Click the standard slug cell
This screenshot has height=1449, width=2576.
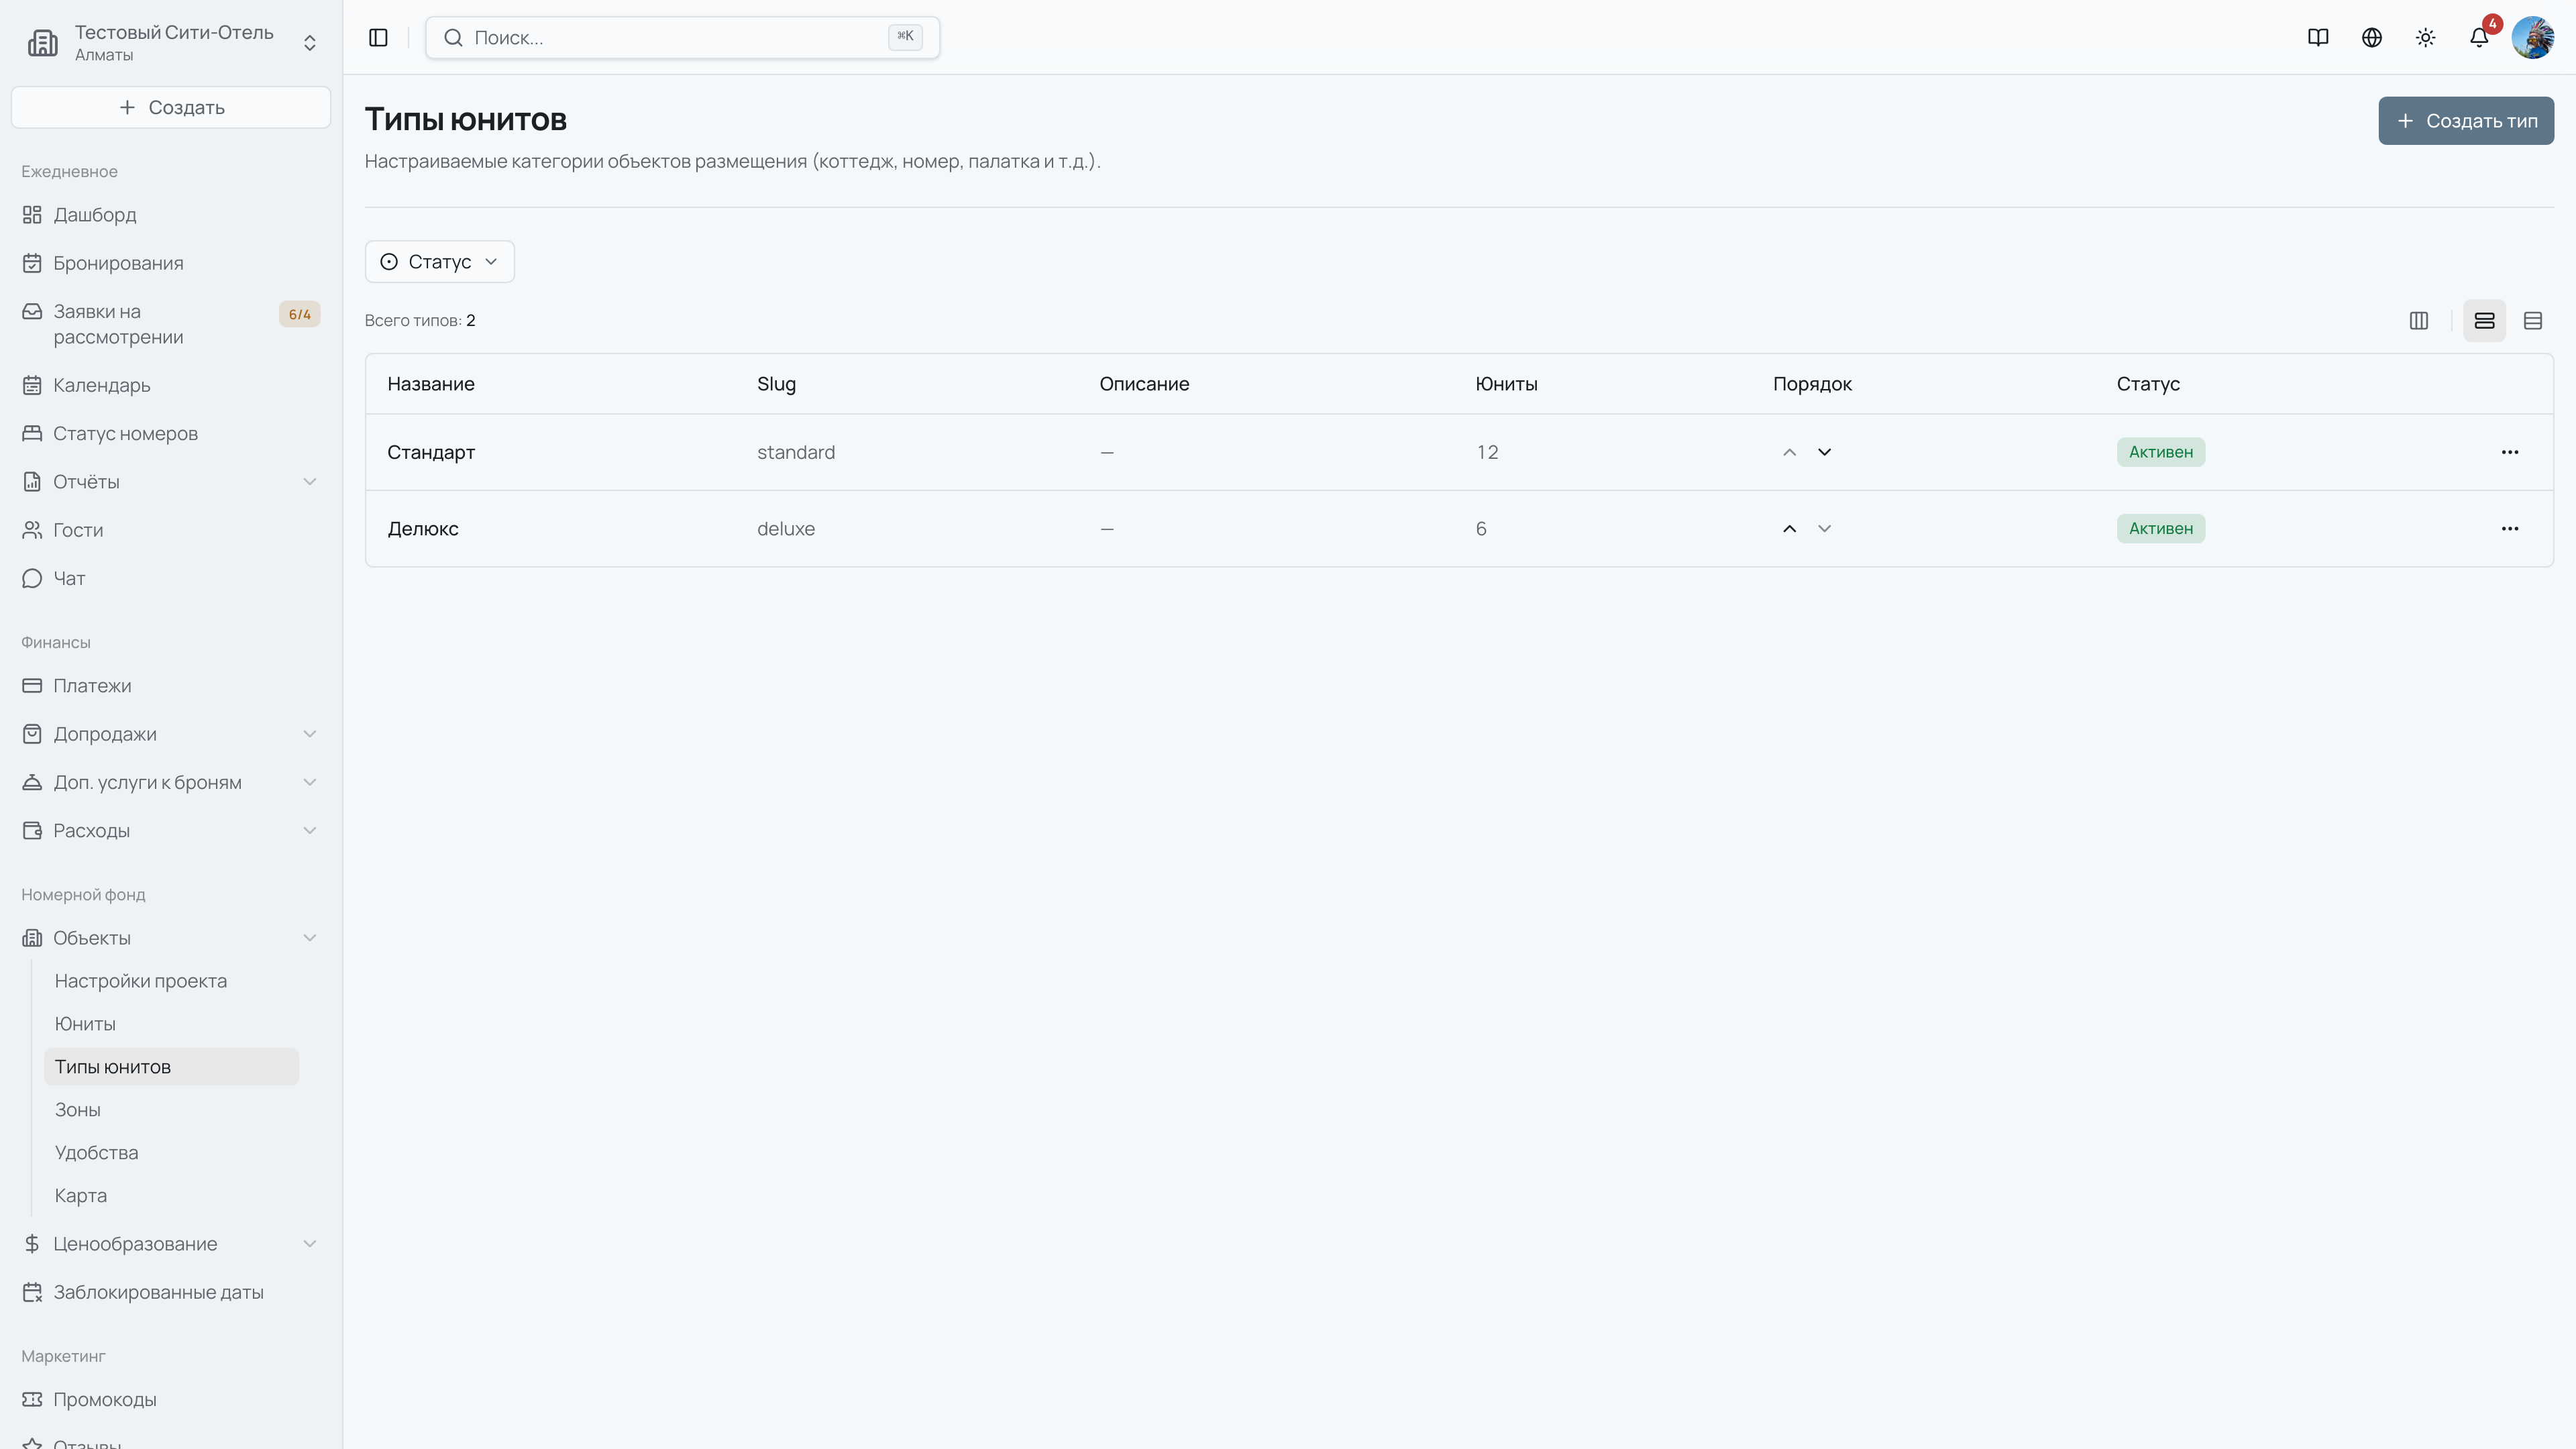click(x=796, y=452)
